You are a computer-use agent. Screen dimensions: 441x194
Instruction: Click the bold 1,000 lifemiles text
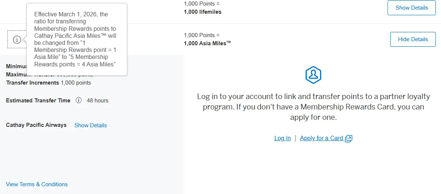203,12
